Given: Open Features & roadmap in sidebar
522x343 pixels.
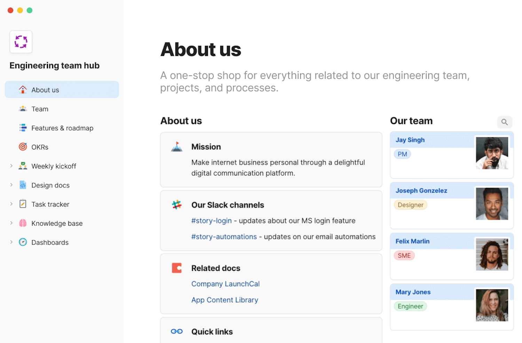Looking at the screenshot, I should tap(62, 128).
